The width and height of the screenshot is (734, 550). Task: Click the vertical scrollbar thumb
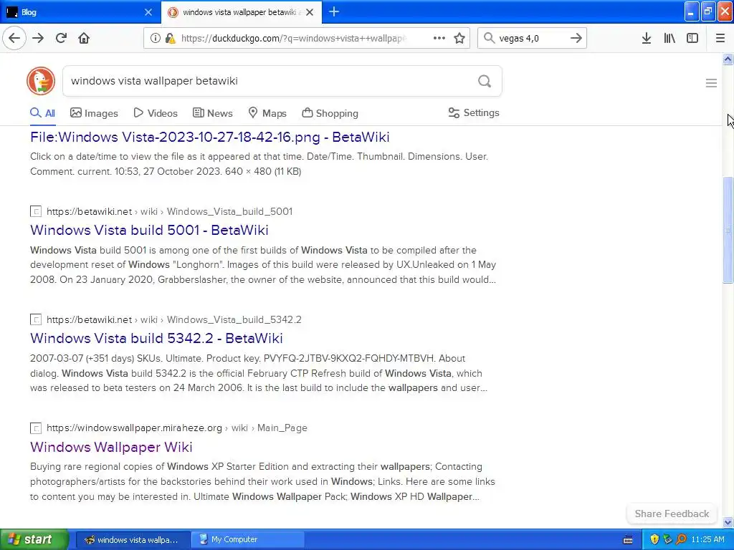coord(728,230)
